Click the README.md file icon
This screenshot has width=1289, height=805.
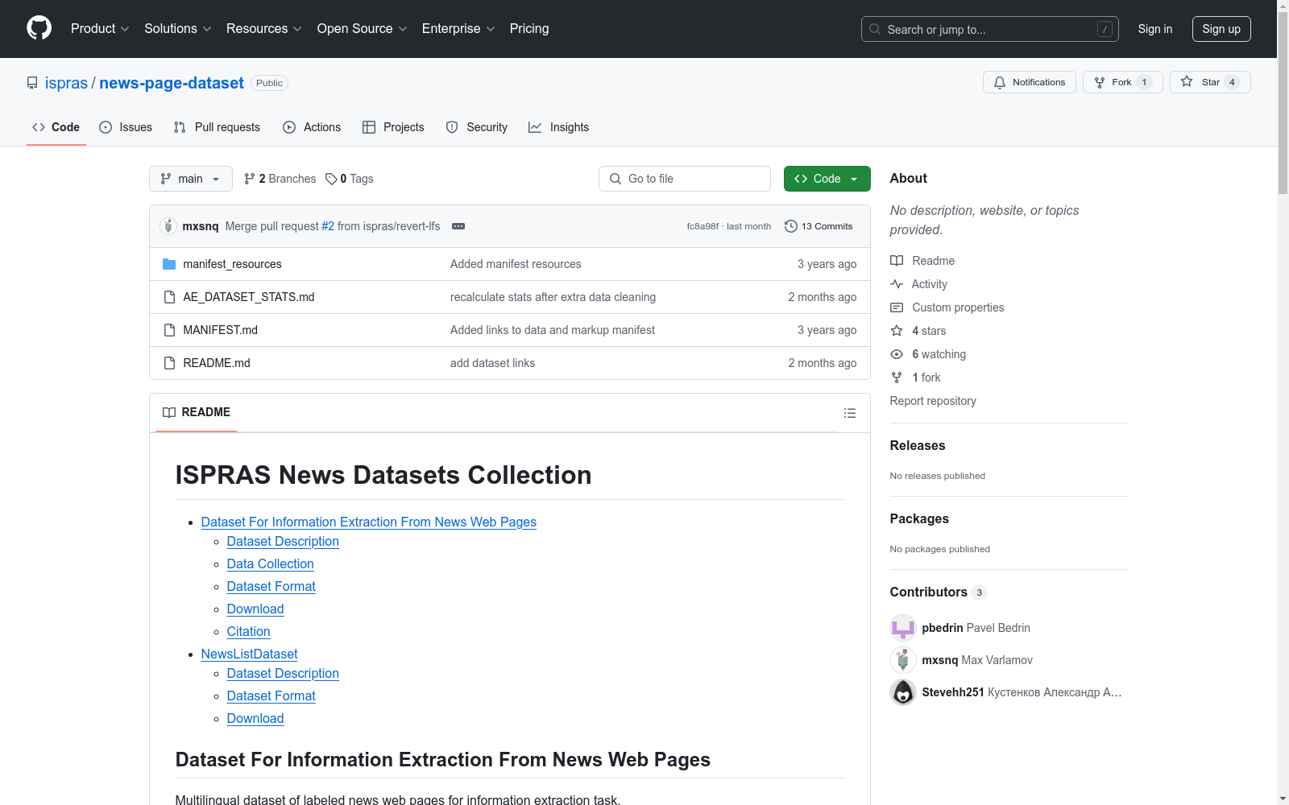pyautogui.click(x=169, y=363)
